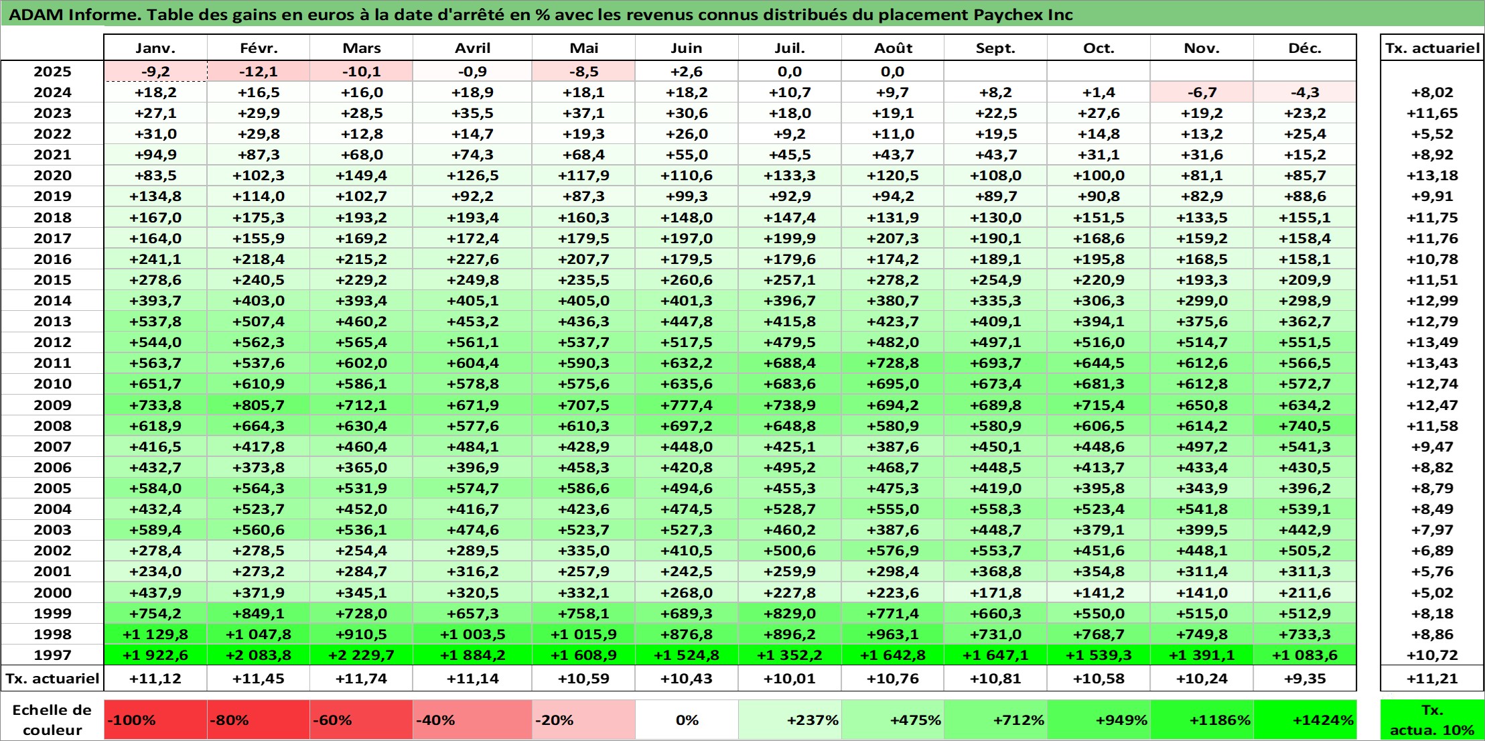The image size is (1485, 741).
Task: Select the Mars column header
Action: click(x=362, y=48)
